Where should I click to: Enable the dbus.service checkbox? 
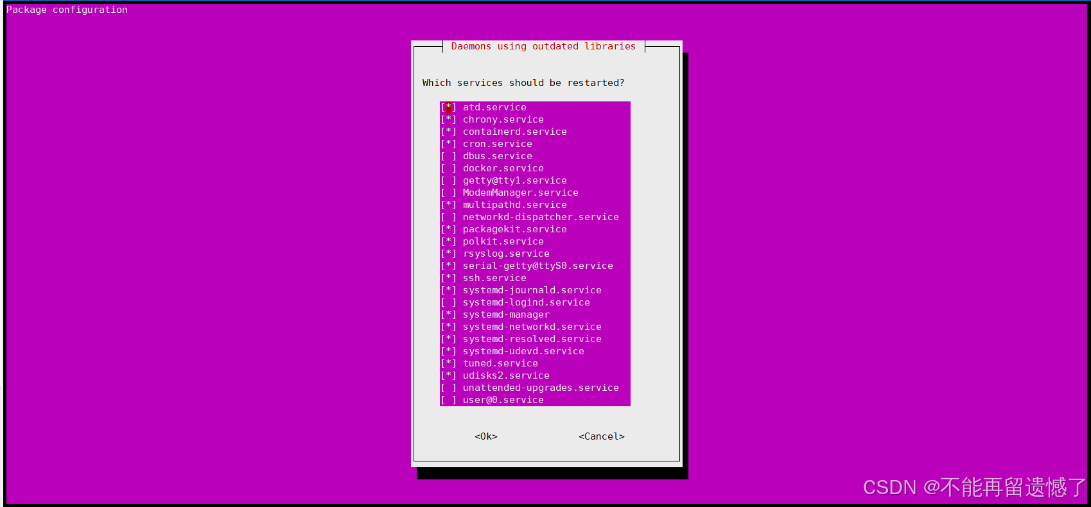448,156
